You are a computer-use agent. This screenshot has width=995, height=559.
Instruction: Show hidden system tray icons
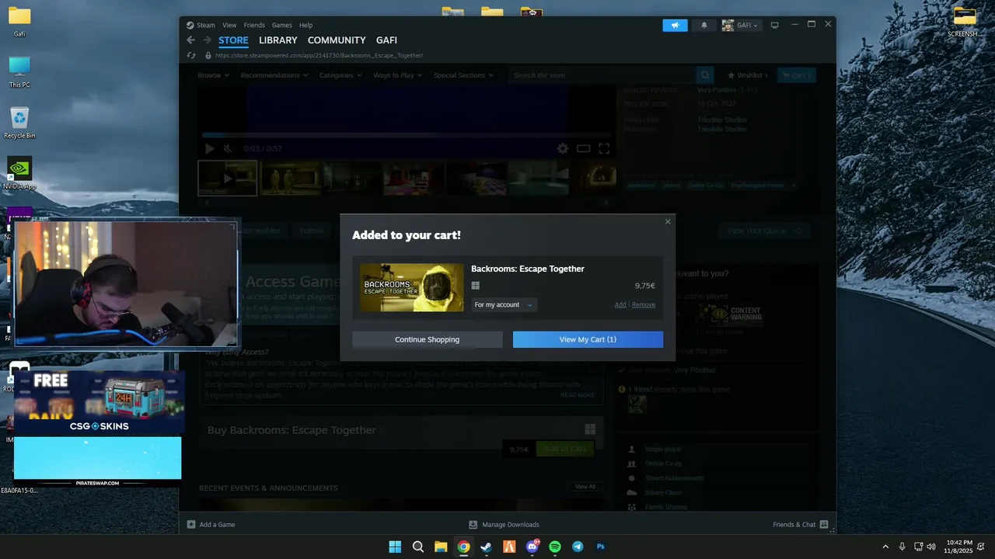pos(885,547)
